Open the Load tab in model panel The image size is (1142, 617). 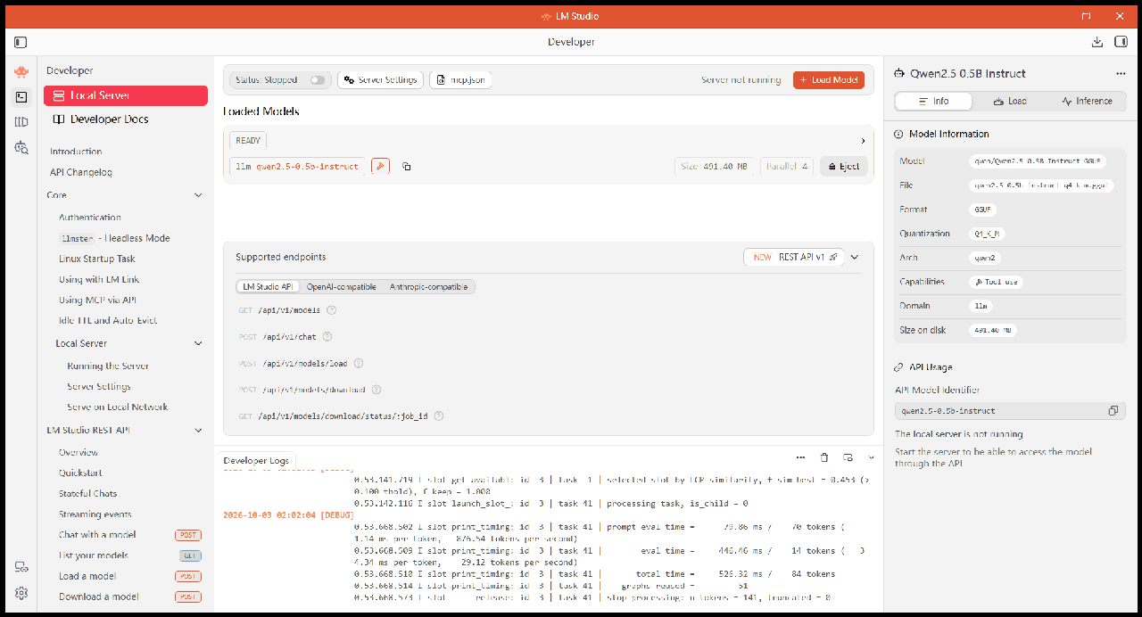pyautogui.click(x=1010, y=102)
